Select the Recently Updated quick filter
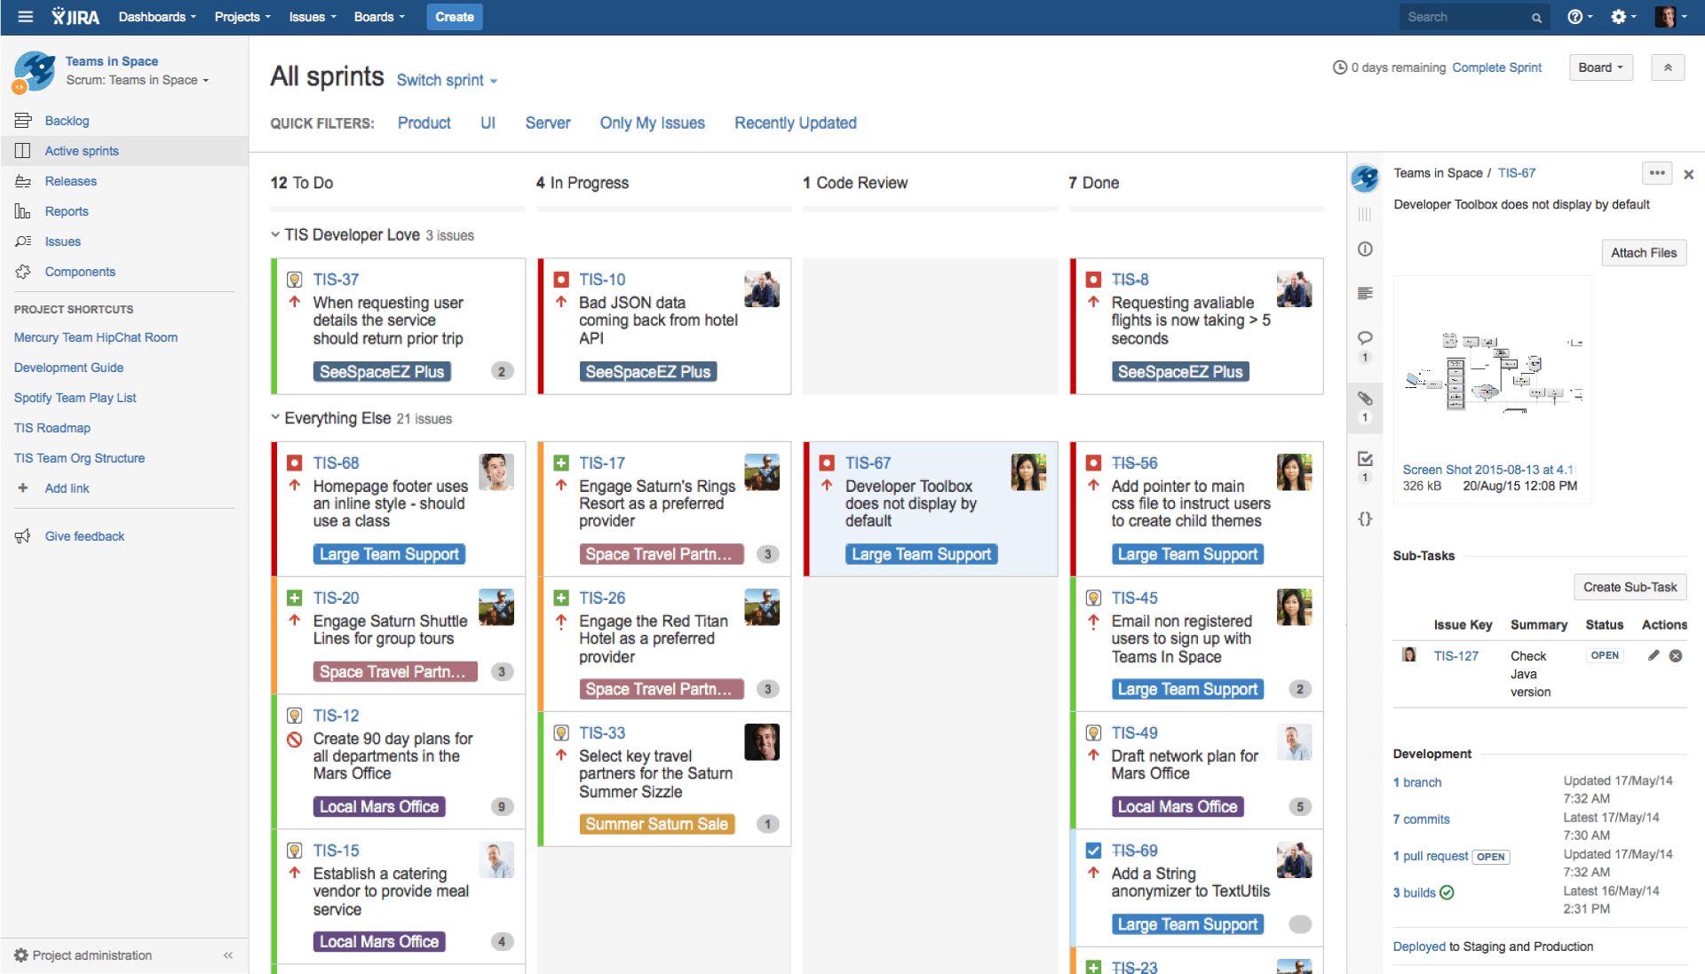Image resolution: width=1705 pixels, height=974 pixels. point(794,122)
